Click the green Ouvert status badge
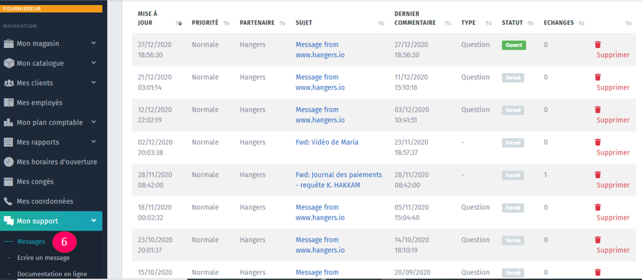 pyautogui.click(x=514, y=45)
